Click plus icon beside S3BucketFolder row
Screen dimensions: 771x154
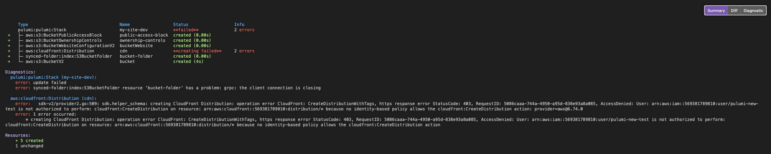pos(9,56)
